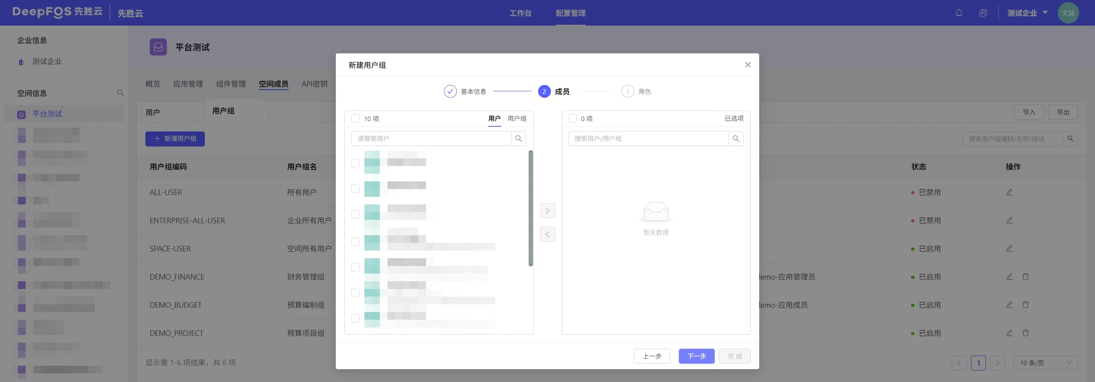Click the user avatar in top bar
Viewport: 1095px width, 382px height.
coord(1068,13)
